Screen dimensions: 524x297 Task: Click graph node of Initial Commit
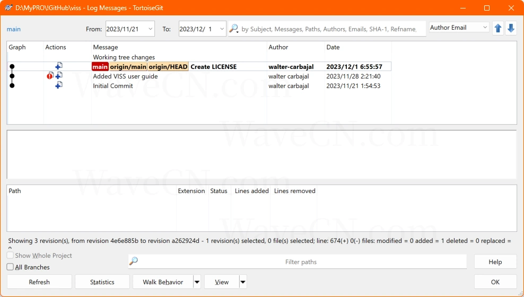[12, 86]
